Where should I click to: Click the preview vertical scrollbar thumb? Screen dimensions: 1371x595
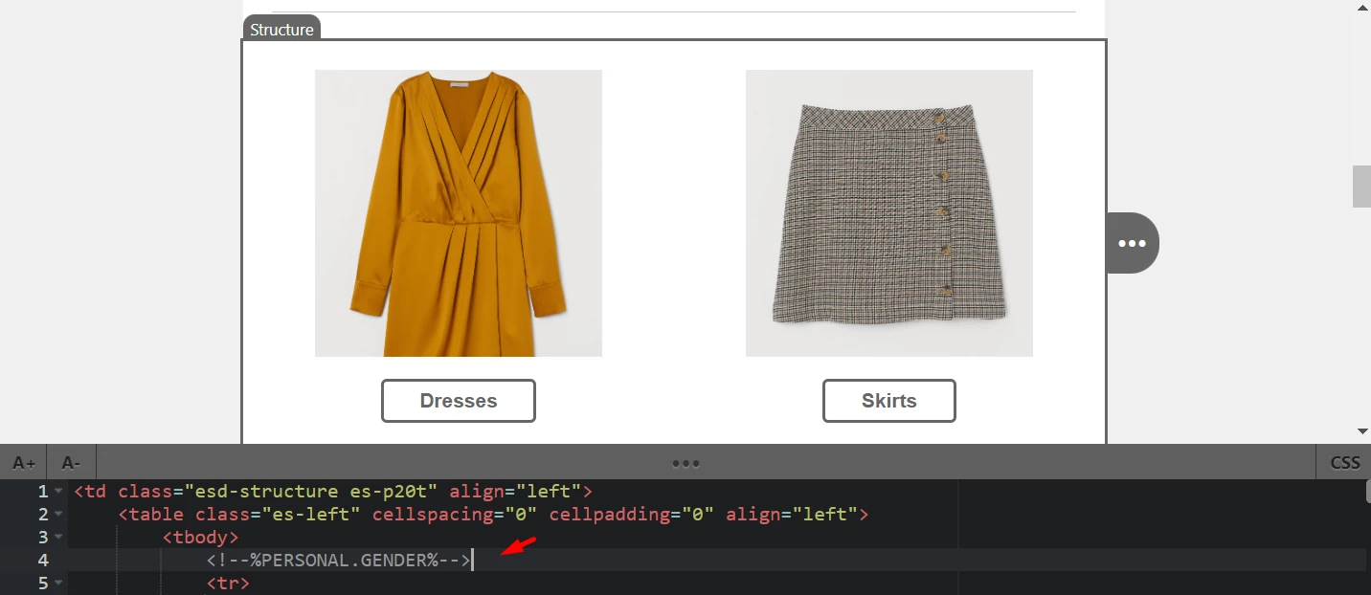[x=1361, y=187]
